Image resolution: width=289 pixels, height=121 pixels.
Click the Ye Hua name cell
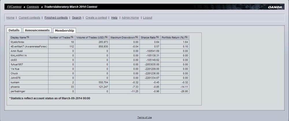pos(29,69)
